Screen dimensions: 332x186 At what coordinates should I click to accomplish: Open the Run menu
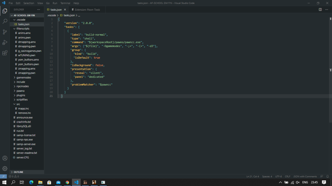(55, 3)
